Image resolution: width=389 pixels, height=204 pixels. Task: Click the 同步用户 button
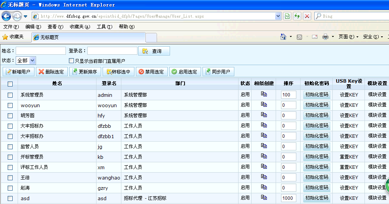pyautogui.click(x=218, y=72)
